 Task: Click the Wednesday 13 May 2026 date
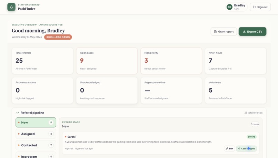coord(27,37)
